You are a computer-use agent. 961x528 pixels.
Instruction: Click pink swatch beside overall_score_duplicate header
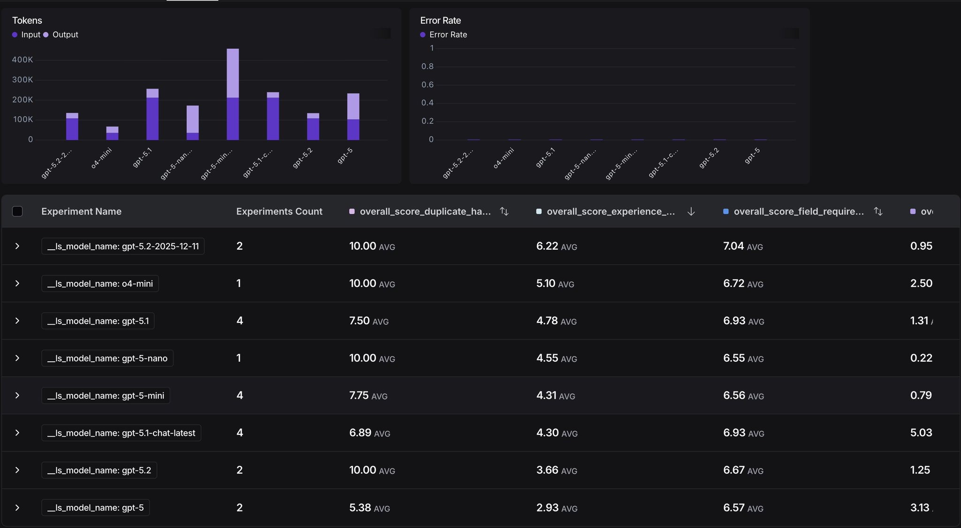coord(352,211)
